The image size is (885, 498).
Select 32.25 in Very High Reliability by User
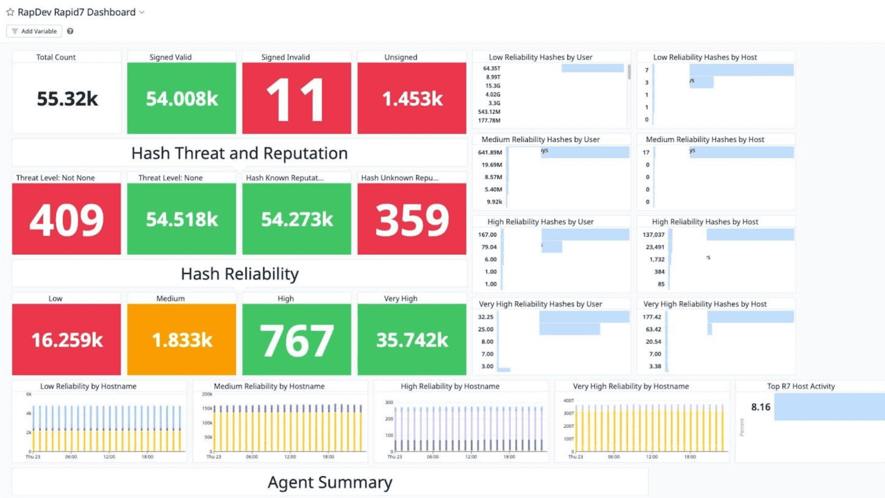coord(485,317)
